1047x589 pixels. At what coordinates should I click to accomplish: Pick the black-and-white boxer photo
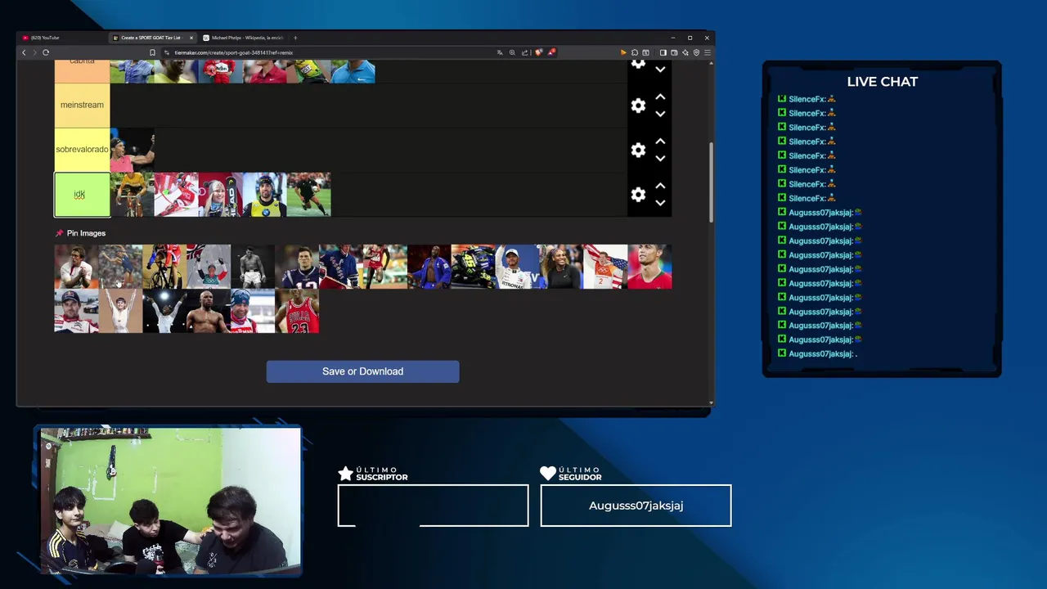pos(253,267)
